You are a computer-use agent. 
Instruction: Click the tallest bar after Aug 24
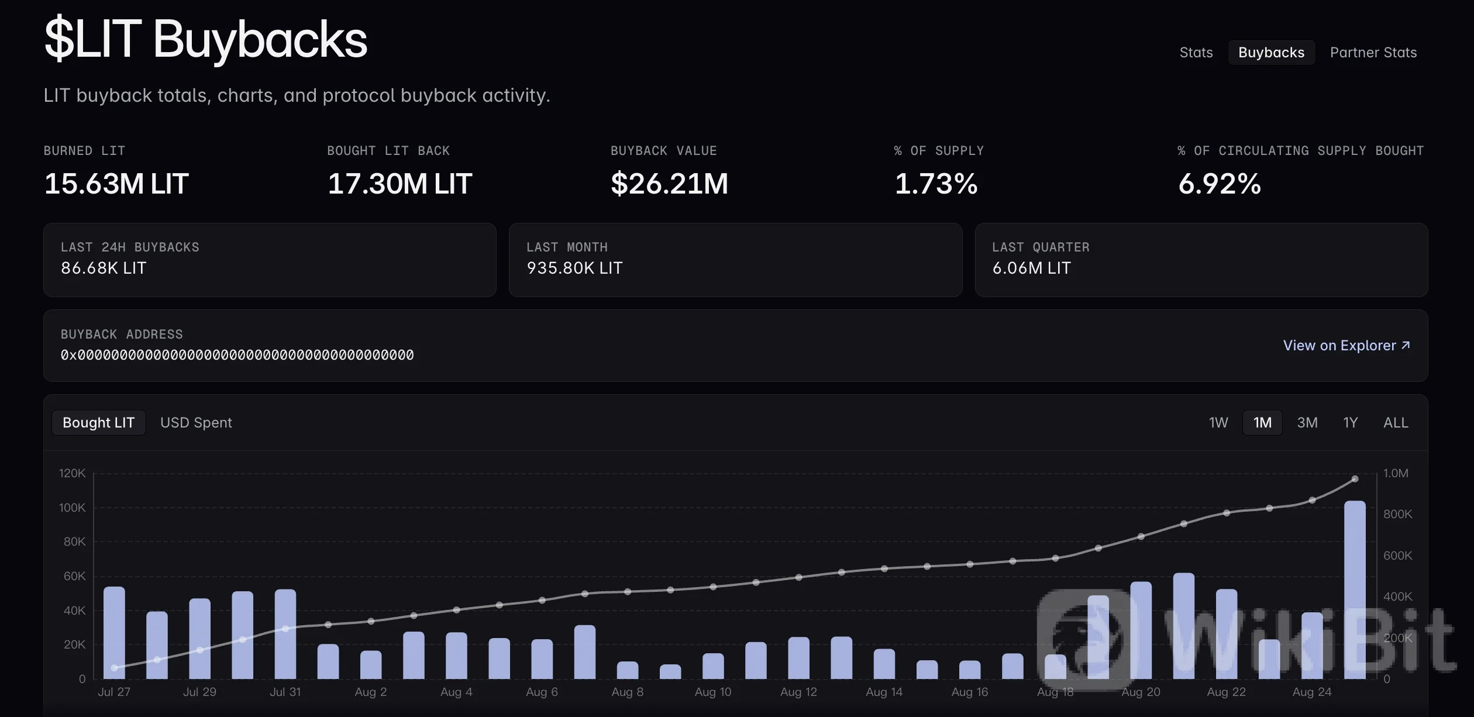pos(1355,590)
